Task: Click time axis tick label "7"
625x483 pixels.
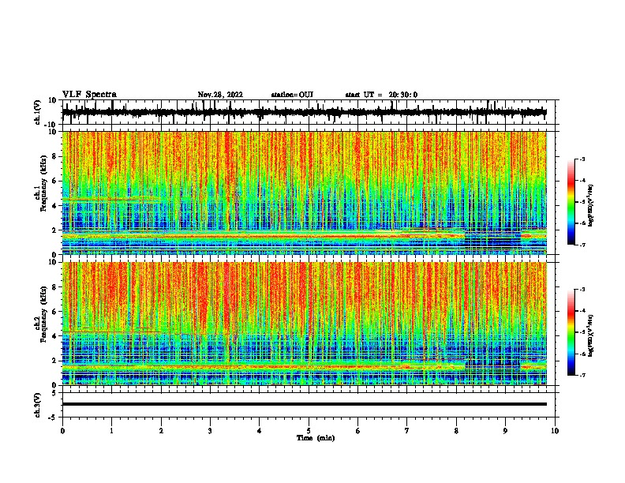Action: click(x=407, y=431)
